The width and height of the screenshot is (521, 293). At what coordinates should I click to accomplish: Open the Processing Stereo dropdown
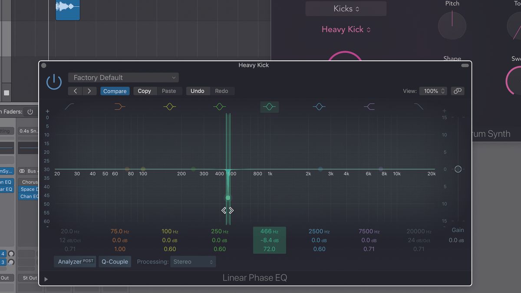193,261
